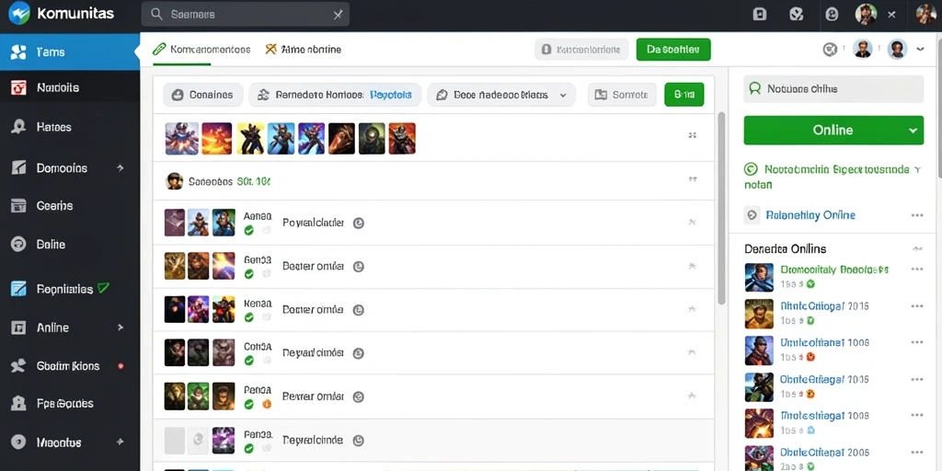This screenshot has width=942, height=471.
Task: Click the first top-bar square icon
Action: pos(759,15)
